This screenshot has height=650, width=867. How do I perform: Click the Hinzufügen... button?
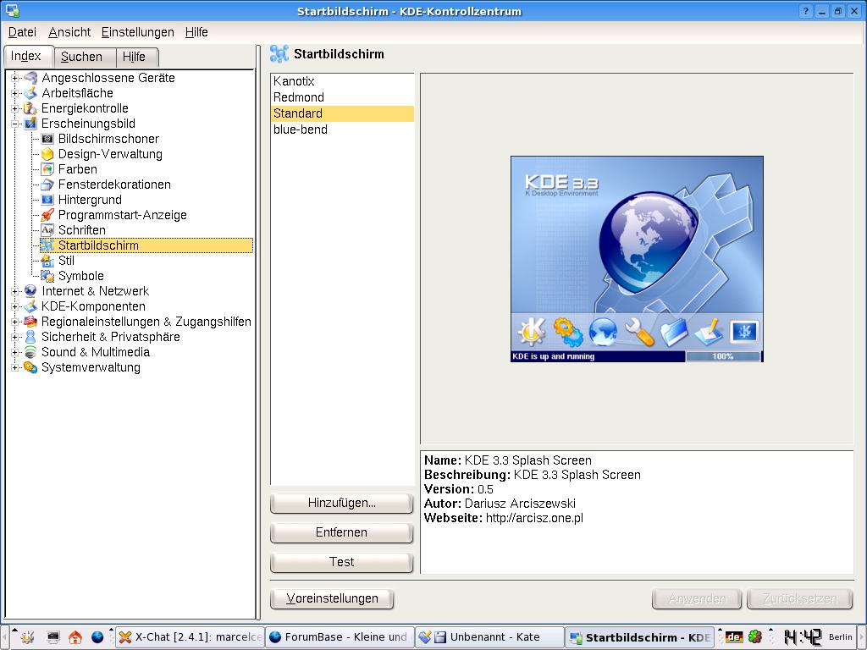point(341,503)
